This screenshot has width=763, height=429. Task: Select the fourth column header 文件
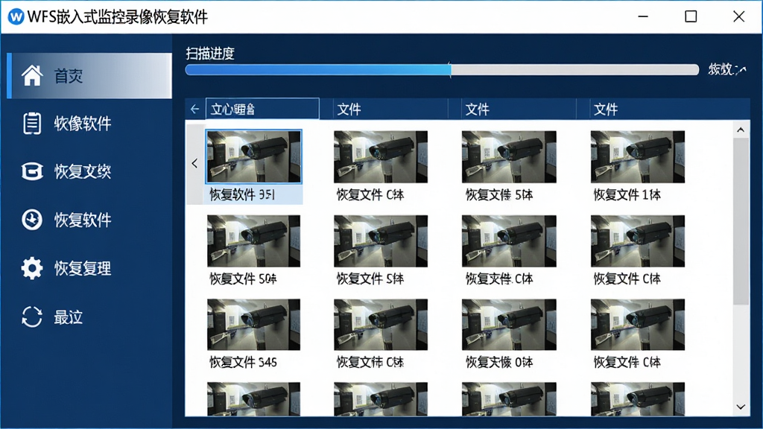[670, 109]
